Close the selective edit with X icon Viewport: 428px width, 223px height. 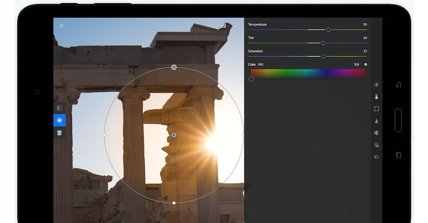[62, 26]
